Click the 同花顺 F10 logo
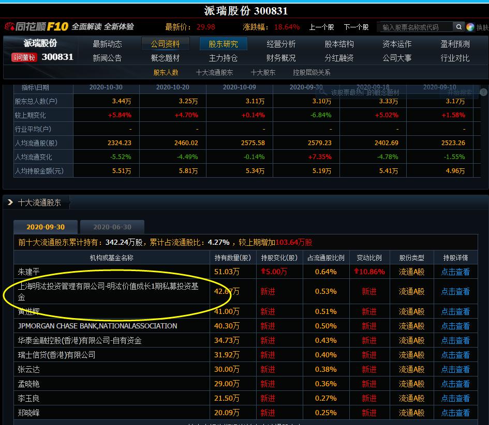Viewport: 489px width, 425px height. coord(37,26)
